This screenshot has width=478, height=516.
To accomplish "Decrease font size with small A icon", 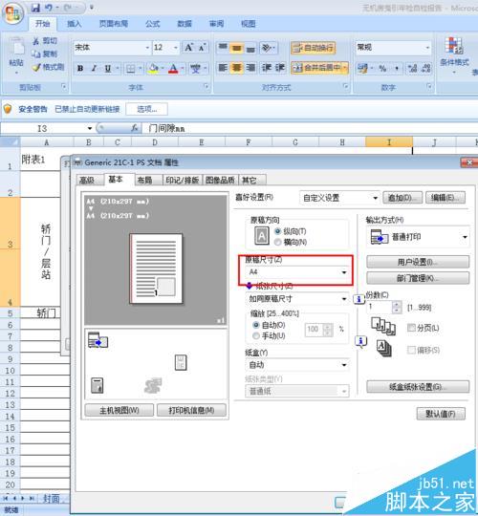I will click(203, 48).
